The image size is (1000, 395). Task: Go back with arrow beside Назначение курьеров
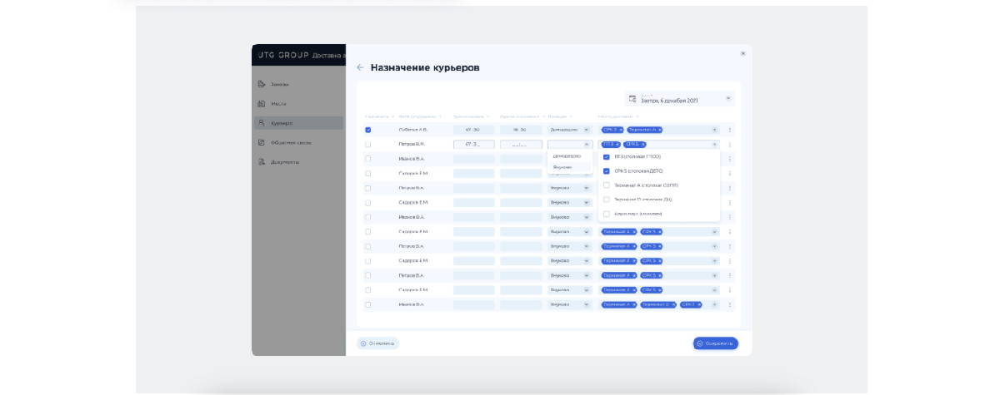360,67
